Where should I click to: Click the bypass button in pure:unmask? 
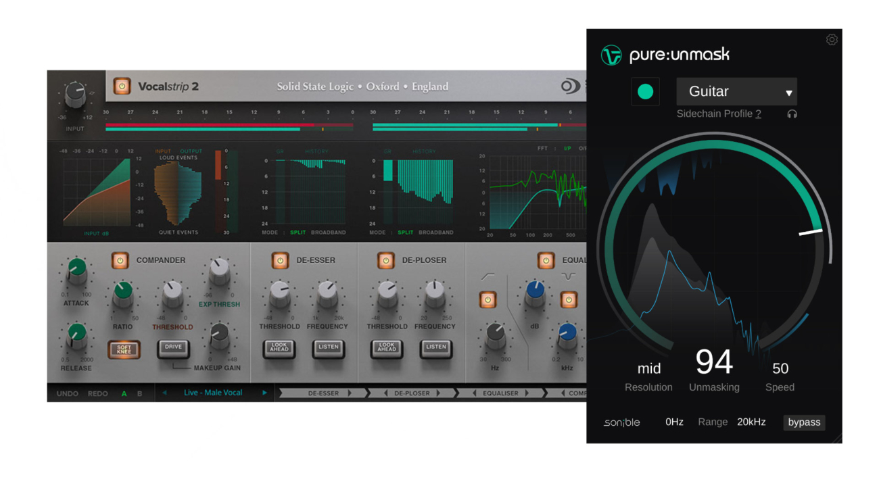coord(804,422)
